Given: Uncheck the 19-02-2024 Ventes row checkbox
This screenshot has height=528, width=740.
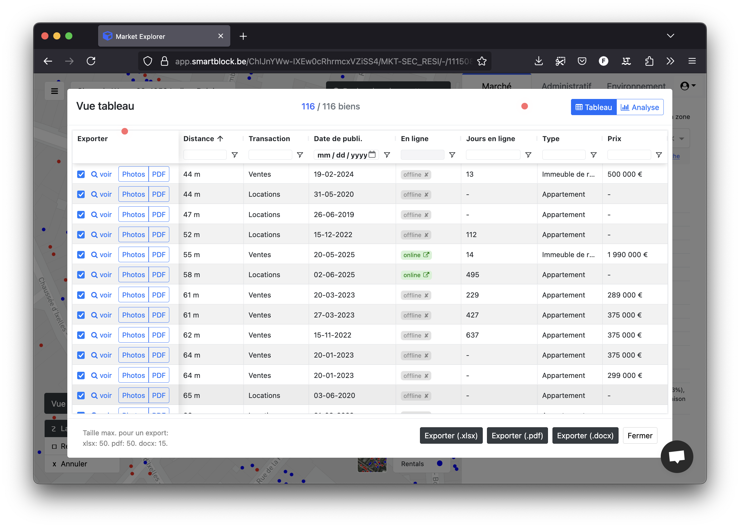Looking at the screenshot, I should 81,174.
